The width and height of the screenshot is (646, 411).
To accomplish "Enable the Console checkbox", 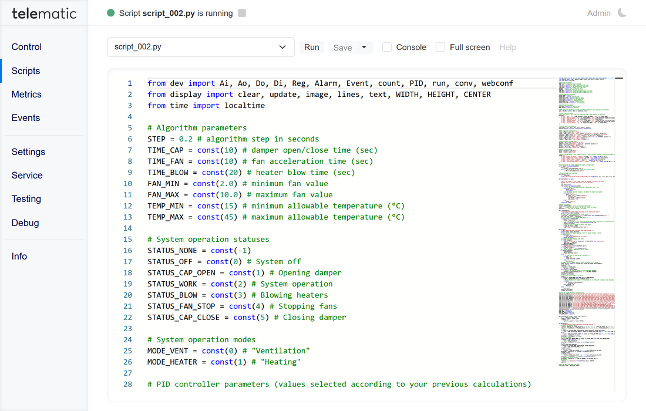I will click(387, 48).
